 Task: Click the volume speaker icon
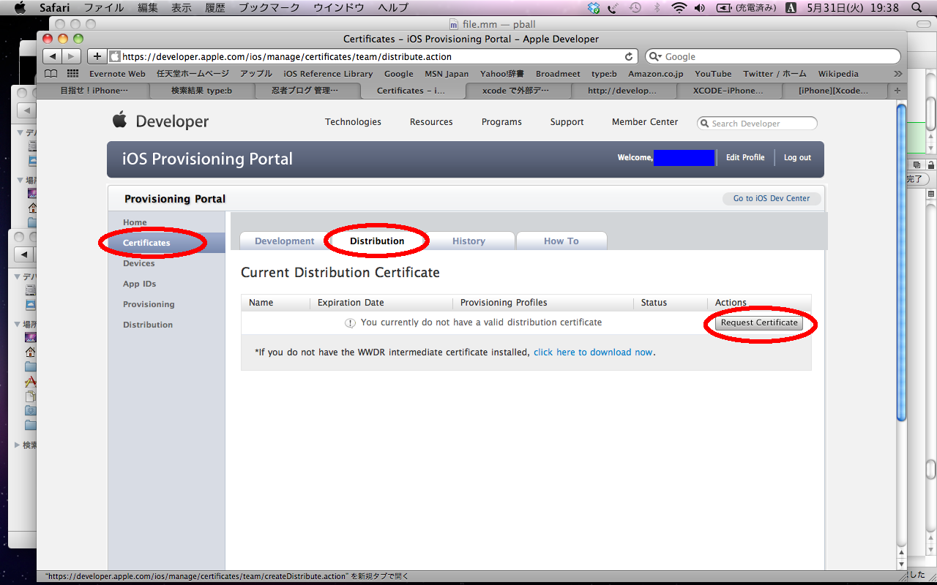(700, 7)
